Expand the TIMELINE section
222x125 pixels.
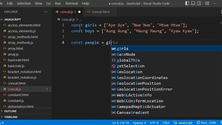[x=11, y=117]
